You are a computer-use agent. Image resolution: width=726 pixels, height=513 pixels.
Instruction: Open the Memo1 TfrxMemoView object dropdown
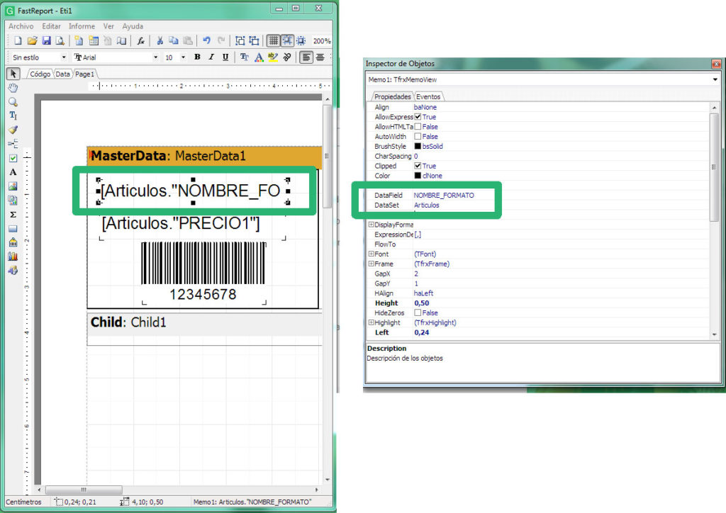715,79
